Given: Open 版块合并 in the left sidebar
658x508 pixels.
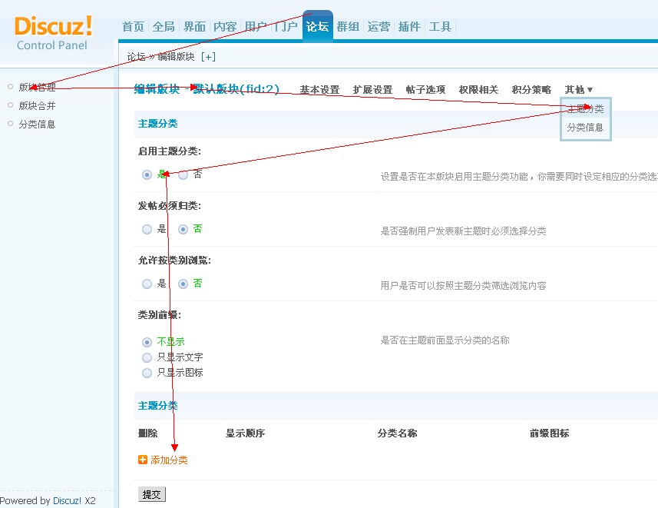Looking at the screenshot, I should (37, 106).
